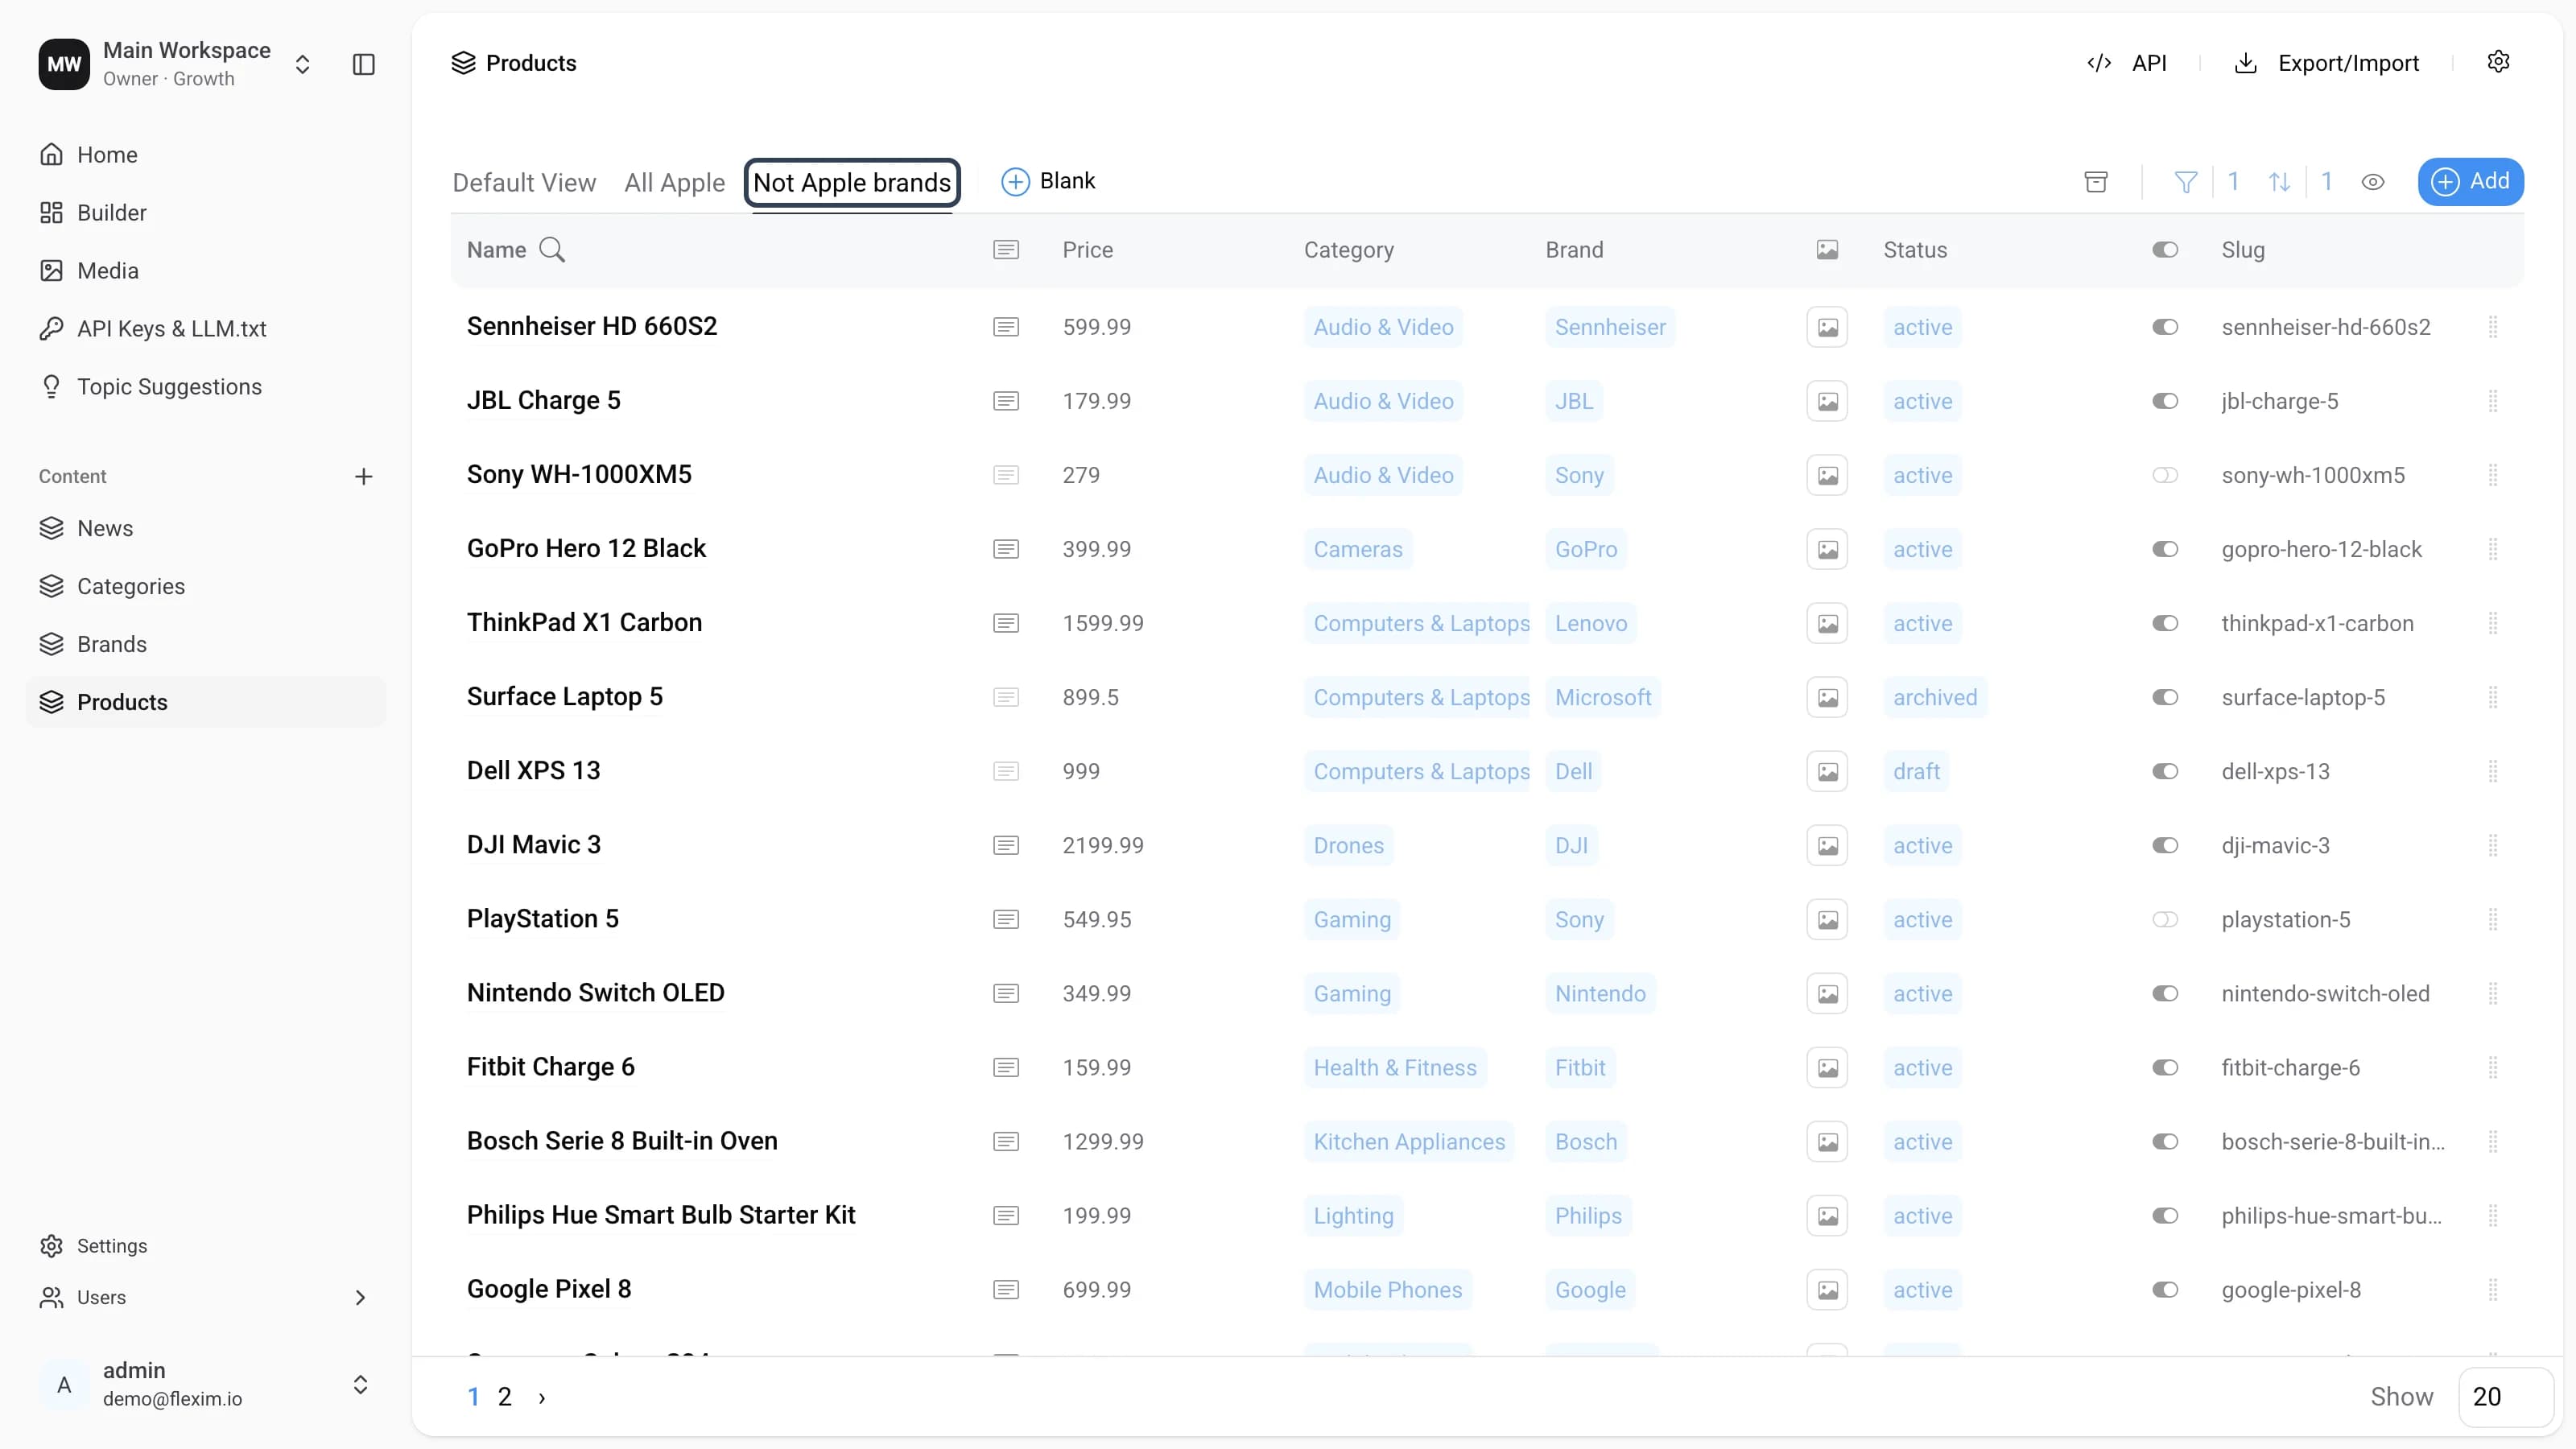Click the blue Add button
The width and height of the screenshot is (2576, 1449).
click(2470, 181)
